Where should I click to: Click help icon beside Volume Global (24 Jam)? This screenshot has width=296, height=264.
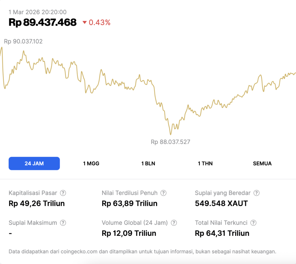(174, 223)
